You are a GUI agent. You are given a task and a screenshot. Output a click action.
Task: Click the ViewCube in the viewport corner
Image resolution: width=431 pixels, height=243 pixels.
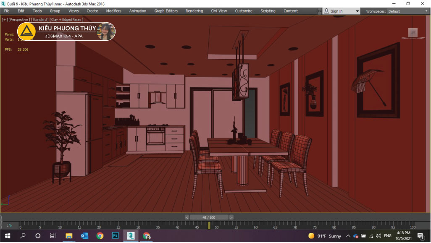coord(413,33)
